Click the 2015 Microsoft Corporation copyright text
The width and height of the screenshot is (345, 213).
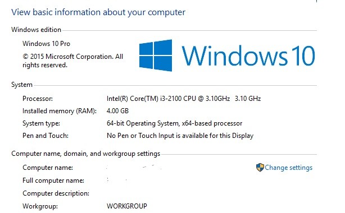(72, 61)
